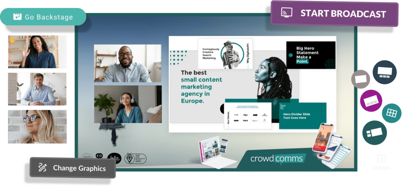Screen dimensions: 404x187
Task: Click the woman with headphones video feed
Action: click(x=127, y=104)
